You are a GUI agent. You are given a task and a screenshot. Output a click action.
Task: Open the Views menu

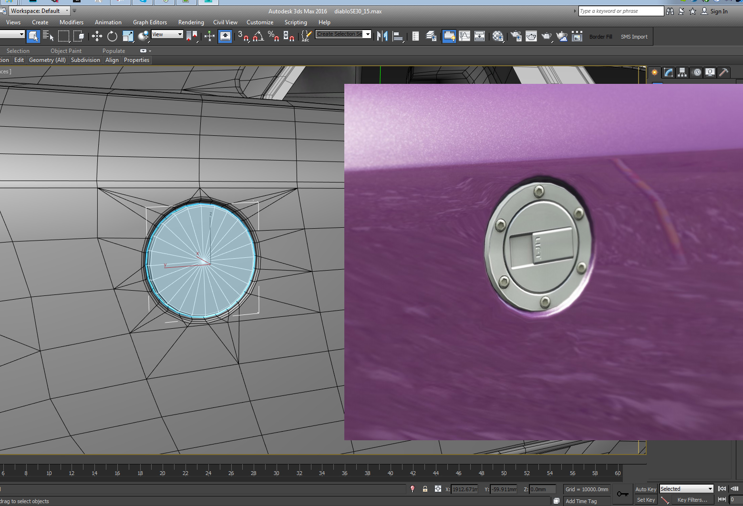[13, 22]
